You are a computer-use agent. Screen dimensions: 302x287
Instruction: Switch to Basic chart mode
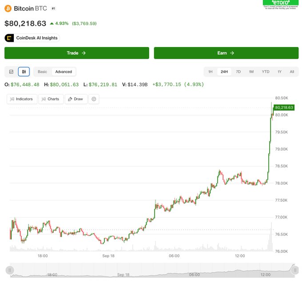pos(42,72)
